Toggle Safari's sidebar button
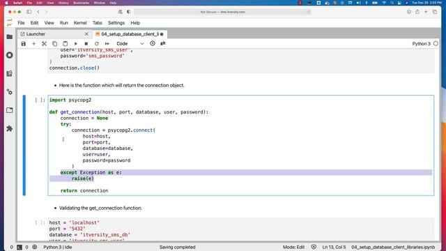This screenshot has width=446, height=251. tap(29, 12)
